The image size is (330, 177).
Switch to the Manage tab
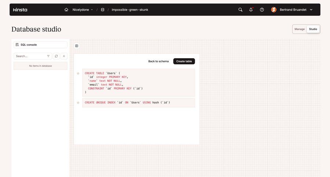coord(300,29)
